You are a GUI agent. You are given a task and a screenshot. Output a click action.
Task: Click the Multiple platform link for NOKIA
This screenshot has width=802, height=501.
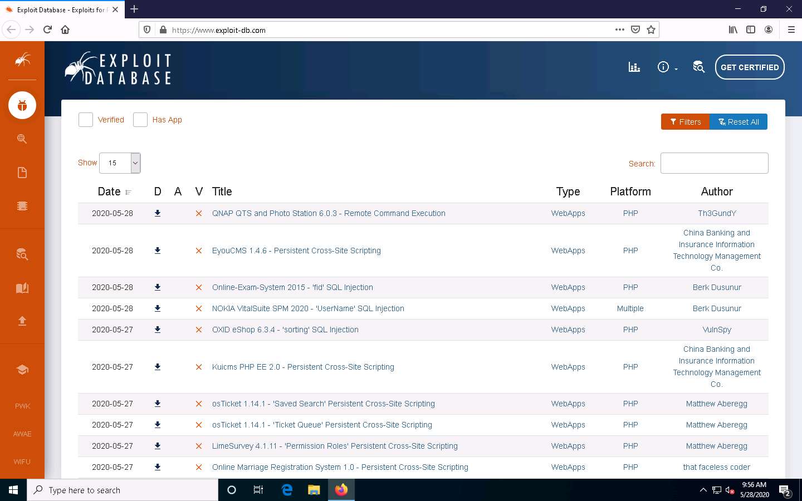[x=630, y=308]
